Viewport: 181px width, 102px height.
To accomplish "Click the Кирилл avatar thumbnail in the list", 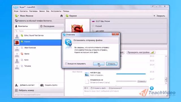I will click(x=17, y=42).
